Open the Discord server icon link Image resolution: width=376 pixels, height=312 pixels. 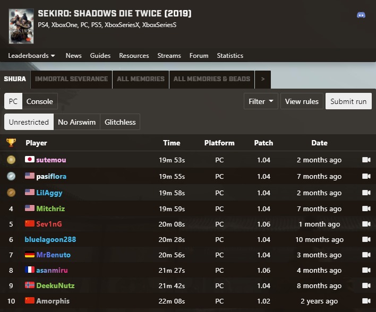pos(361,15)
